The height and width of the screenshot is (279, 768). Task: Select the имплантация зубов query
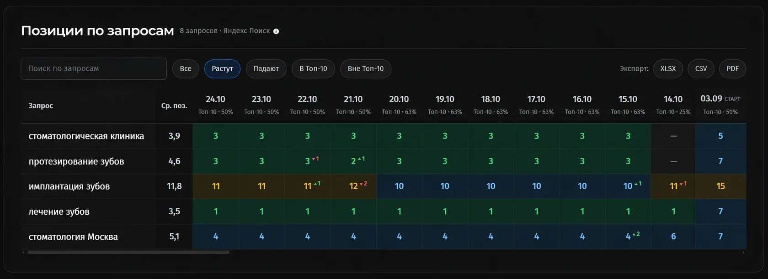[x=69, y=186]
